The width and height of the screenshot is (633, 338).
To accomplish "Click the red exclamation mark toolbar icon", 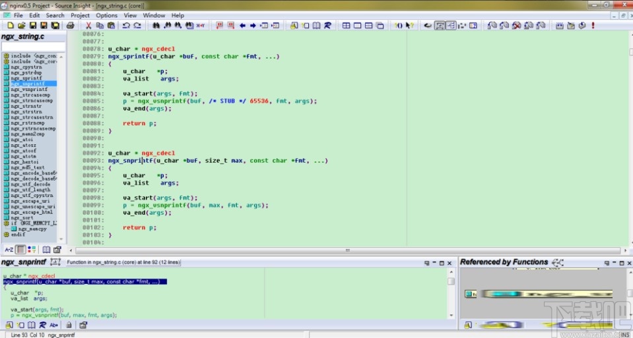I will (593, 26).
